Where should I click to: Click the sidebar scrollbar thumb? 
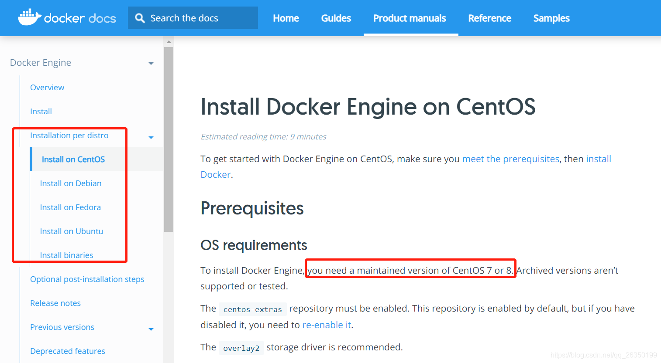click(169, 139)
